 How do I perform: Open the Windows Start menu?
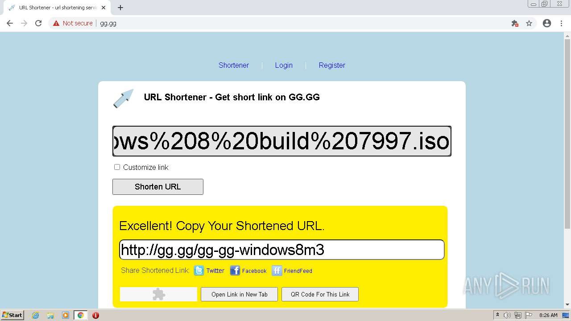tap(12, 315)
